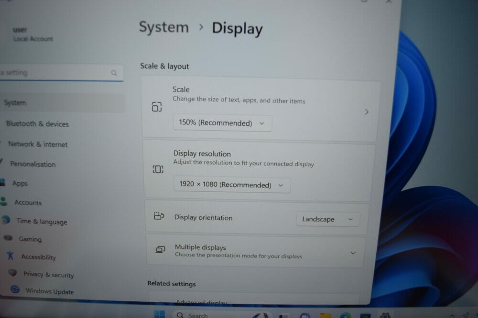The height and width of the screenshot is (318, 478).
Task: Click 'Choose the presentation mode' description
Action: click(239, 256)
